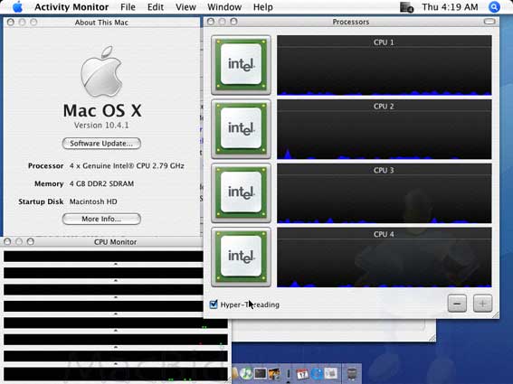Click the Apple logo in About This Mac
The width and height of the screenshot is (513, 384).
click(x=101, y=71)
